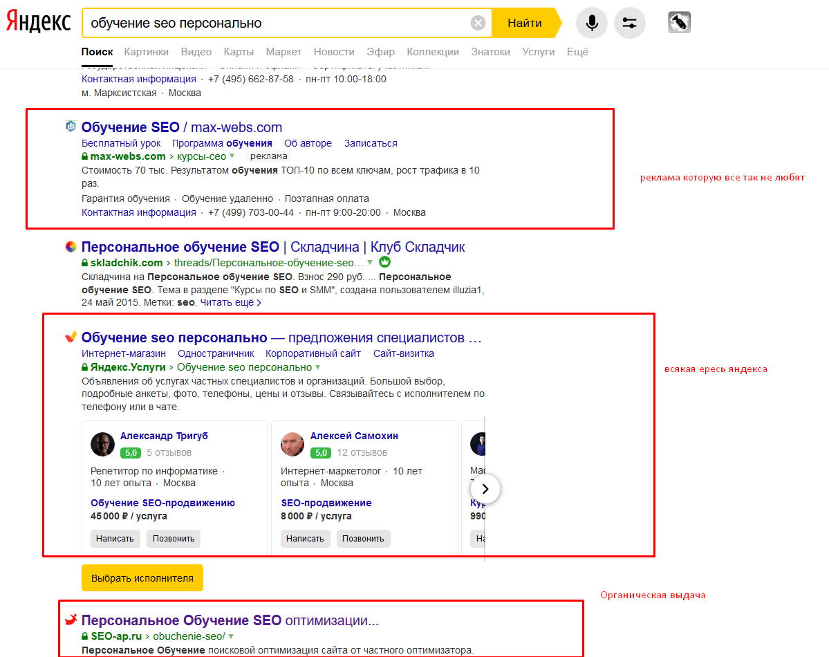The width and height of the screenshot is (829, 657).
Task: Click green verified badge next to skladchik URL
Action: (385, 262)
